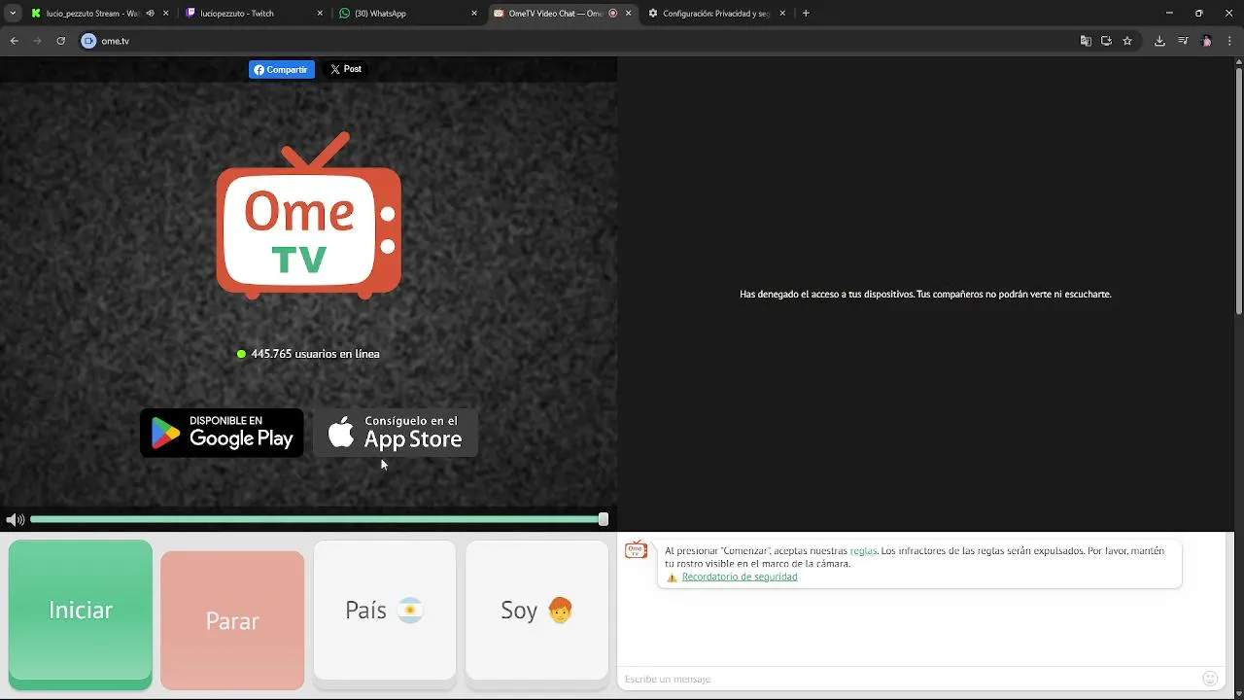Open the Chrome three-dot menu
Viewport: 1244px width, 700px height.
pyautogui.click(x=1229, y=41)
